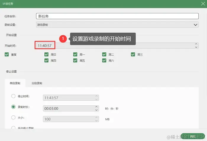Switch to the 分段录制 tab
This screenshot has width=207, height=141.
37,83
